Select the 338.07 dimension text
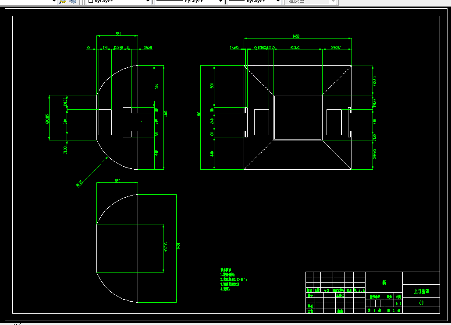The height and width of the screenshot is (325, 451). click(x=336, y=47)
